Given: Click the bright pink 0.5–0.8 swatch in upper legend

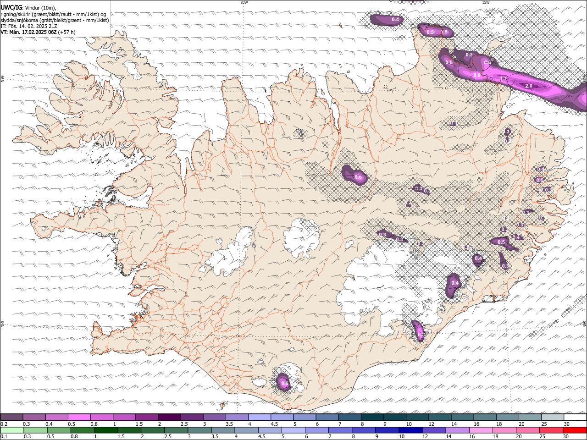Looking at the screenshot, I should 79,418.
